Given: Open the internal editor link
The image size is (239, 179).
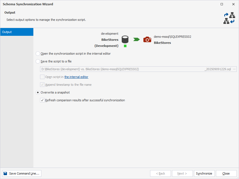Looking at the screenshot, I should point(76,77).
